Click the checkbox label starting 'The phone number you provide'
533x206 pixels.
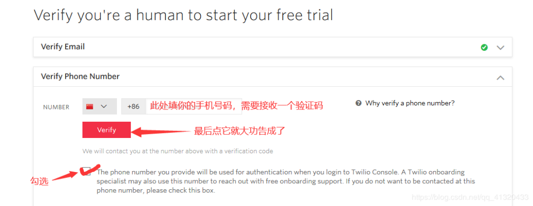[286, 181]
